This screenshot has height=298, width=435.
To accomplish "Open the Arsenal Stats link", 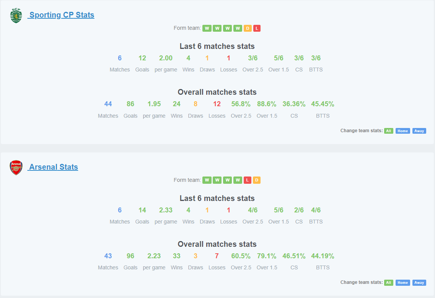I will tap(53, 167).
